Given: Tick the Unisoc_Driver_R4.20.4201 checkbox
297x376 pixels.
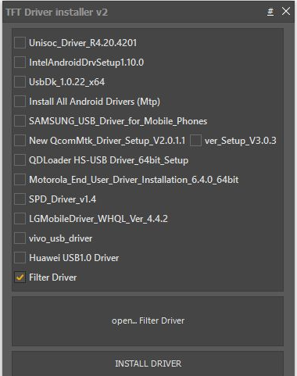Looking at the screenshot, I should click(x=20, y=43).
